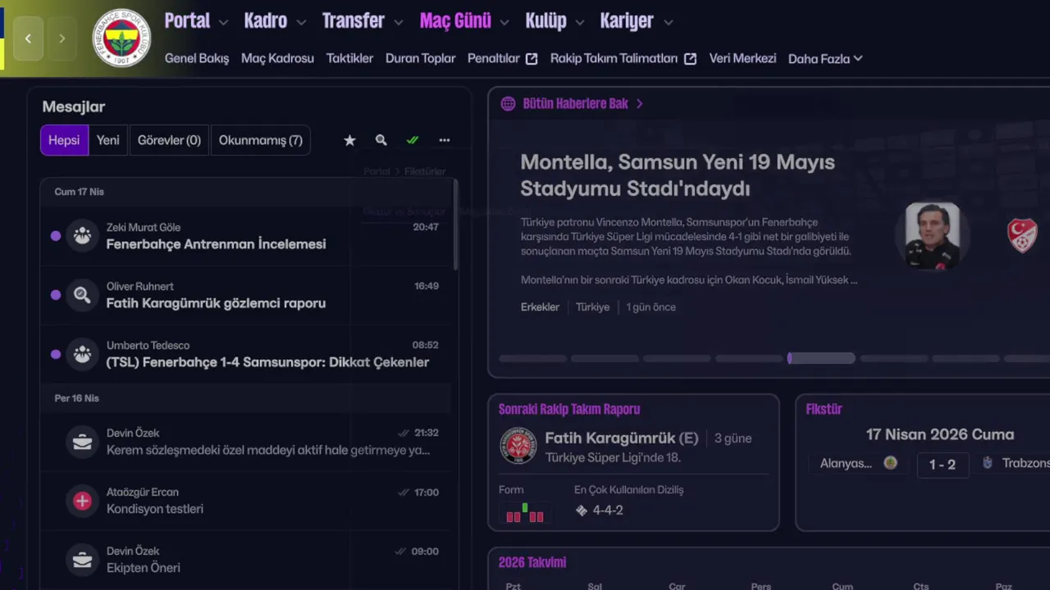Select the Hepsi messages tab

click(64, 140)
